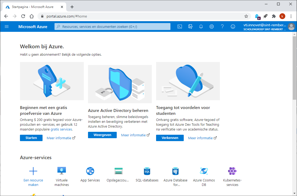Open the Cloud Shell icon
This screenshot has height=196, width=297.
click(179, 27)
